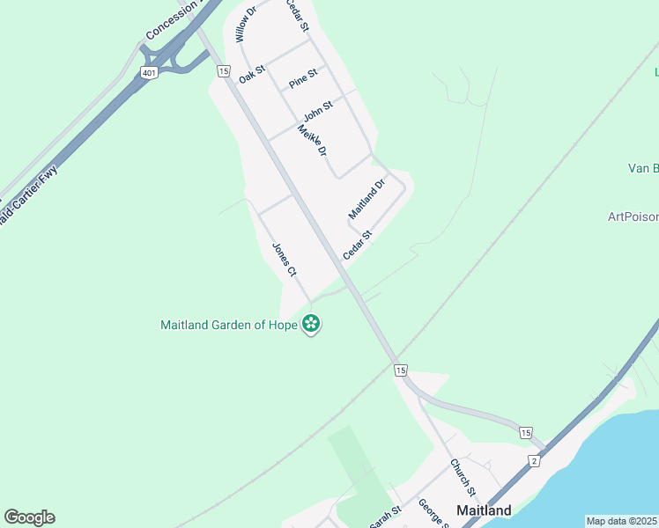Select the Maitland town label
The width and height of the screenshot is (659, 528).
[484, 510]
